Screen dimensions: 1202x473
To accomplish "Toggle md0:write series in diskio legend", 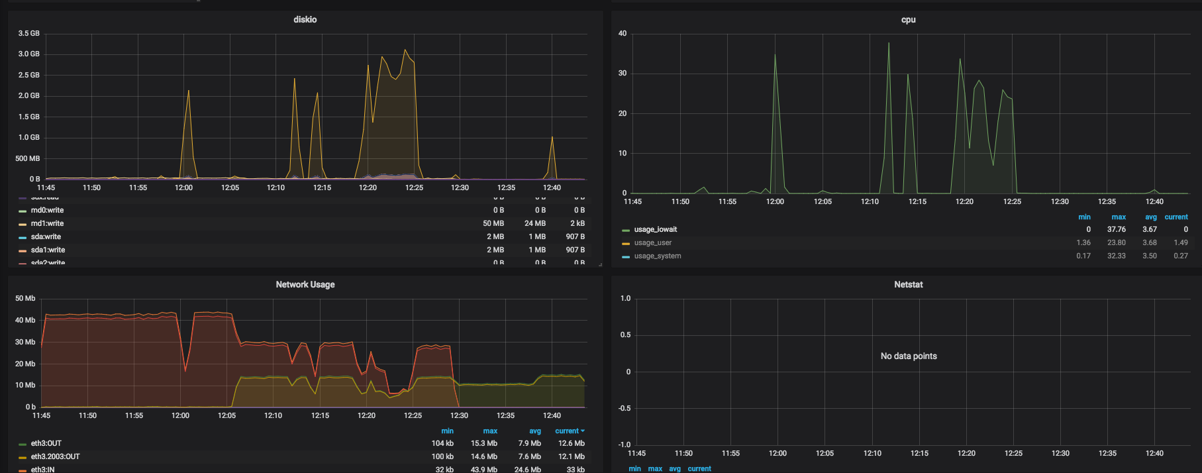I will pos(47,211).
